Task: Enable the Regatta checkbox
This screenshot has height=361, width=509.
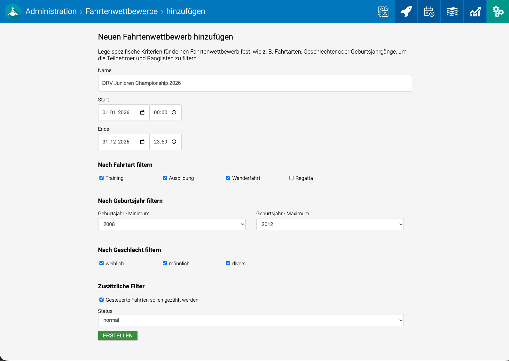Action: pos(291,178)
